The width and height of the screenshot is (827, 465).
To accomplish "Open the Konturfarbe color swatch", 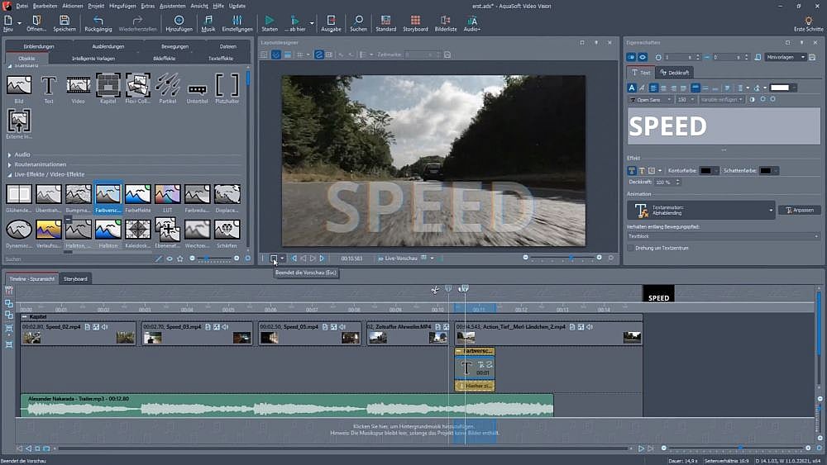I will pyautogui.click(x=705, y=171).
